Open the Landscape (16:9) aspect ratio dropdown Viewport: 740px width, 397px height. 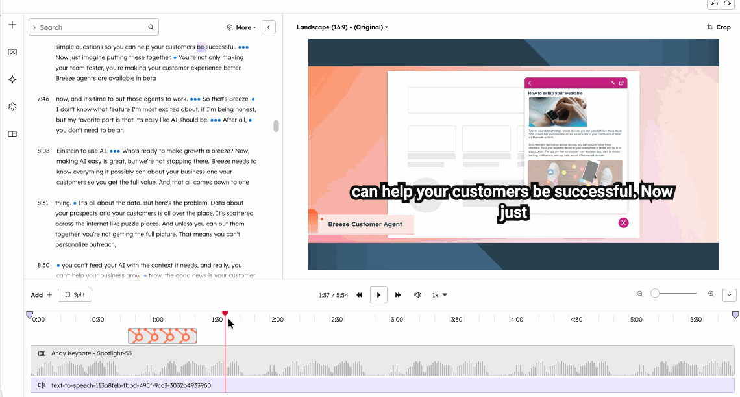coord(341,27)
